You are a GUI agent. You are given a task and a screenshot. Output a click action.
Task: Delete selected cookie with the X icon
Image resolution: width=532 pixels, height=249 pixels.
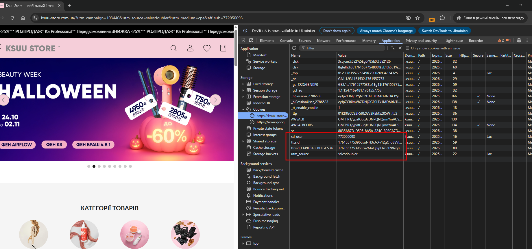click(400, 48)
